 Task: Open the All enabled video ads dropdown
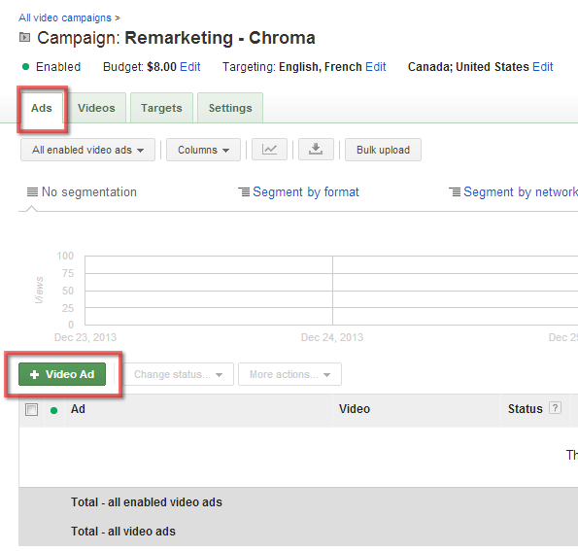click(87, 150)
